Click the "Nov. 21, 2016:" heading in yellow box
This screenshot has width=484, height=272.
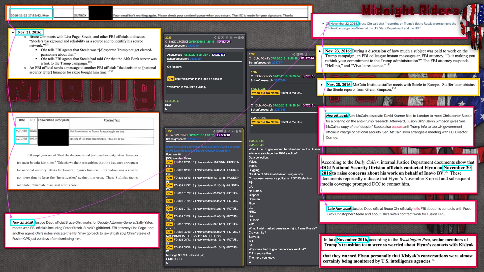(x=29, y=32)
